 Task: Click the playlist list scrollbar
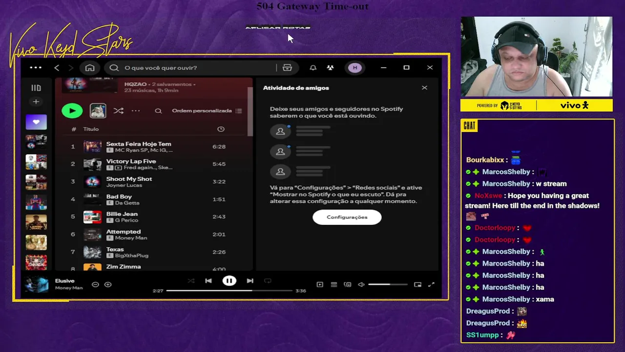pyautogui.click(x=250, y=112)
